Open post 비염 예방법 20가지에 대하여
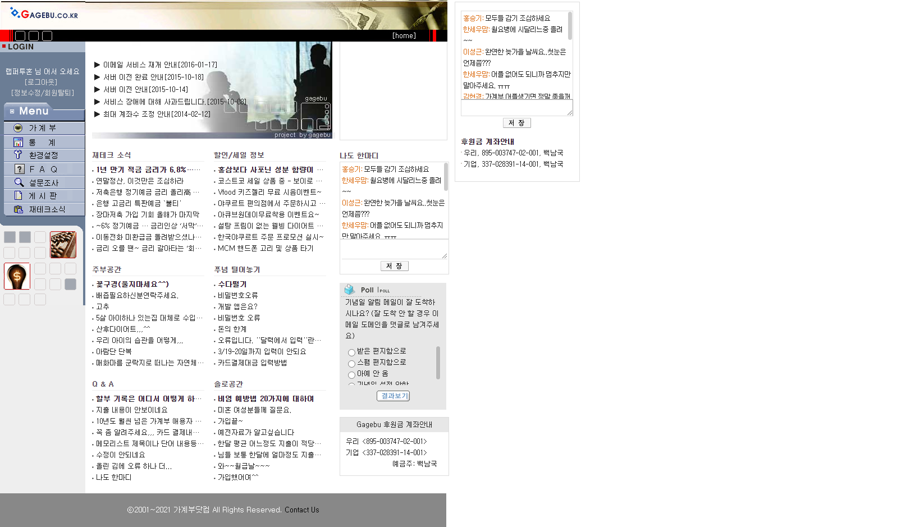Image resolution: width=915 pixels, height=527 pixels. tap(266, 398)
